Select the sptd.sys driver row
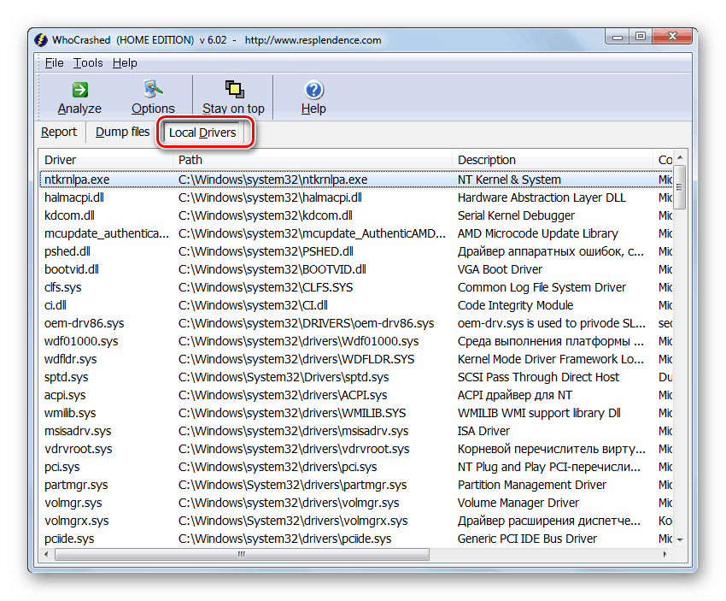 [x=356, y=378]
